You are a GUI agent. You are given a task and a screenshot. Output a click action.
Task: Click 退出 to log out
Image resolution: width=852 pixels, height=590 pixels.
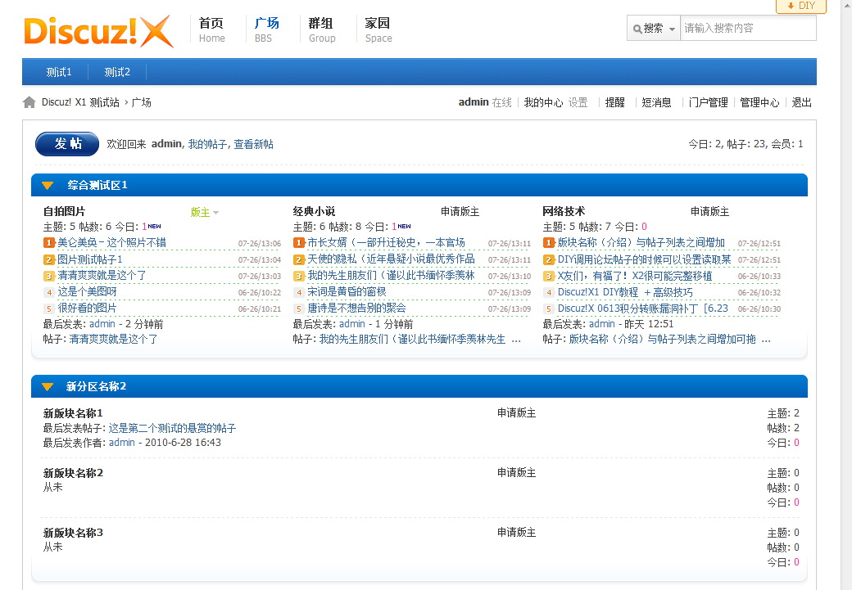tap(801, 102)
